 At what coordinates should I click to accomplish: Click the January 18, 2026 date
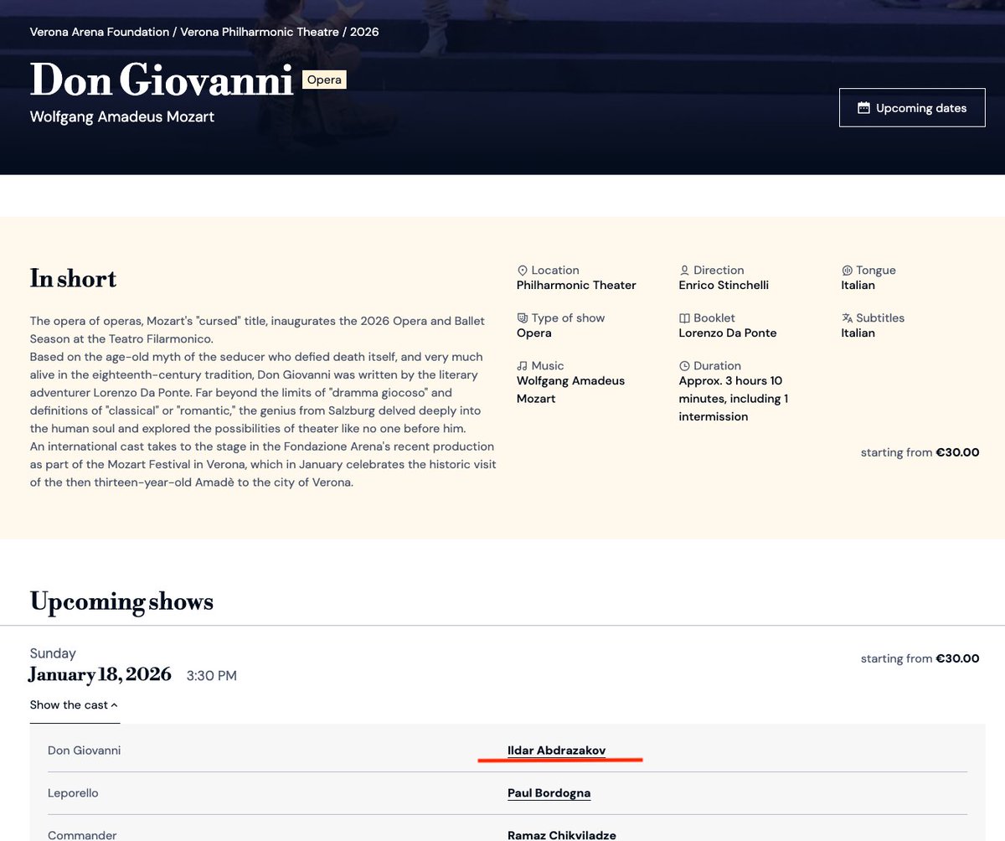[x=100, y=674]
